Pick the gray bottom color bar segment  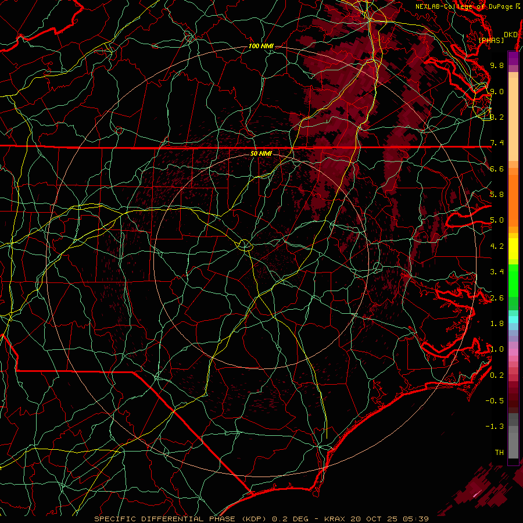point(513,445)
